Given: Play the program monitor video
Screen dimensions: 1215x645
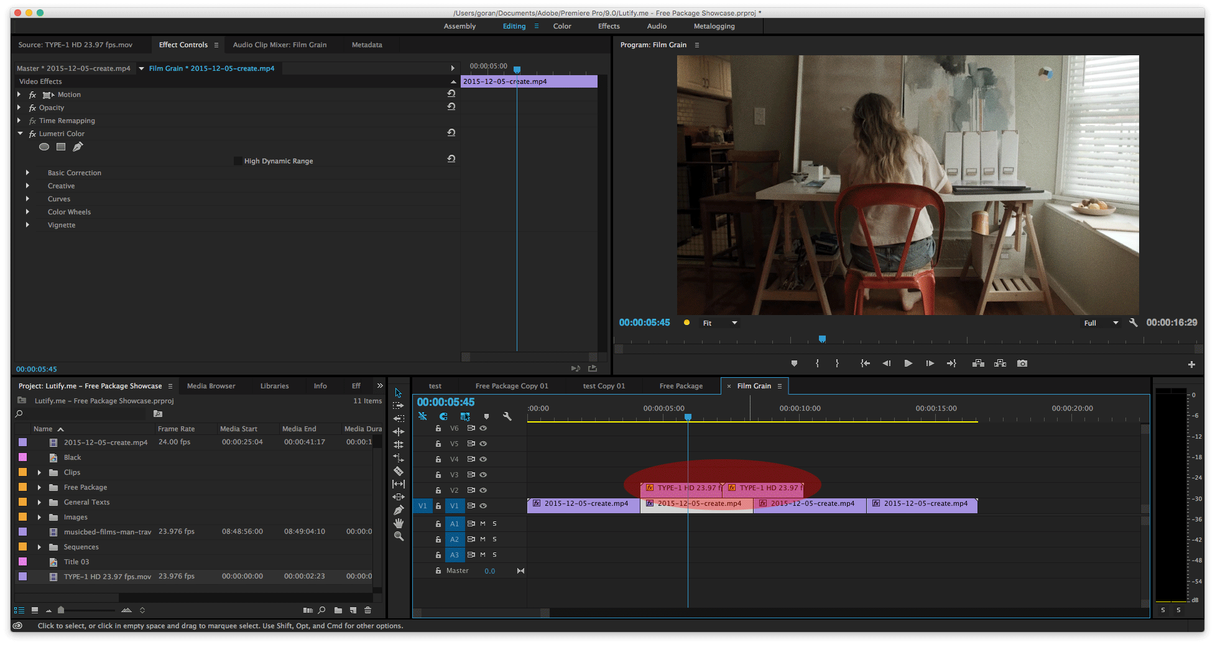Looking at the screenshot, I should [x=908, y=364].
